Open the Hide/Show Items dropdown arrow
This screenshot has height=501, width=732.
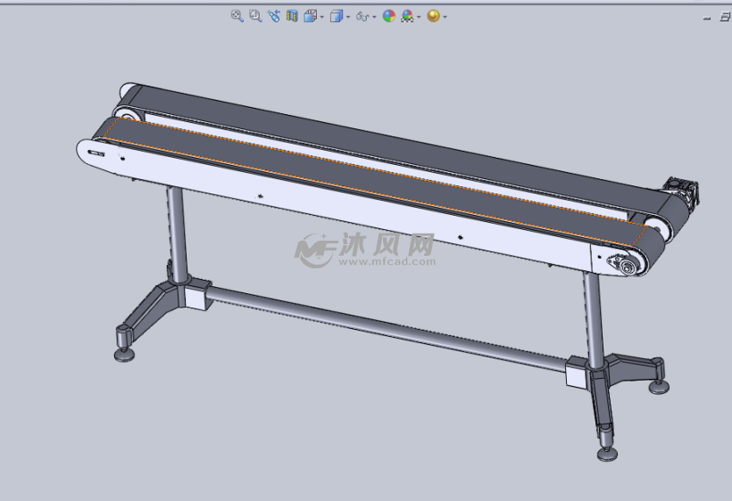374,17
